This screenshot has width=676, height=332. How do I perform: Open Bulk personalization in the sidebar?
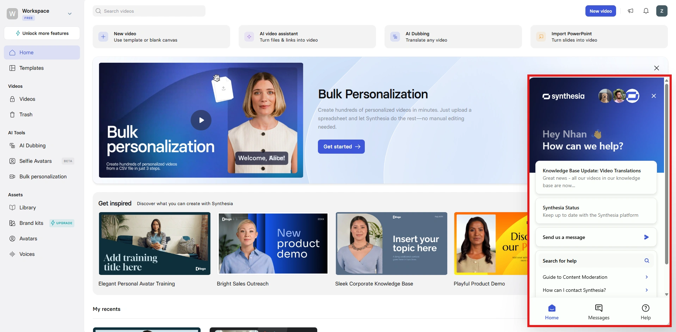(42, 177)
